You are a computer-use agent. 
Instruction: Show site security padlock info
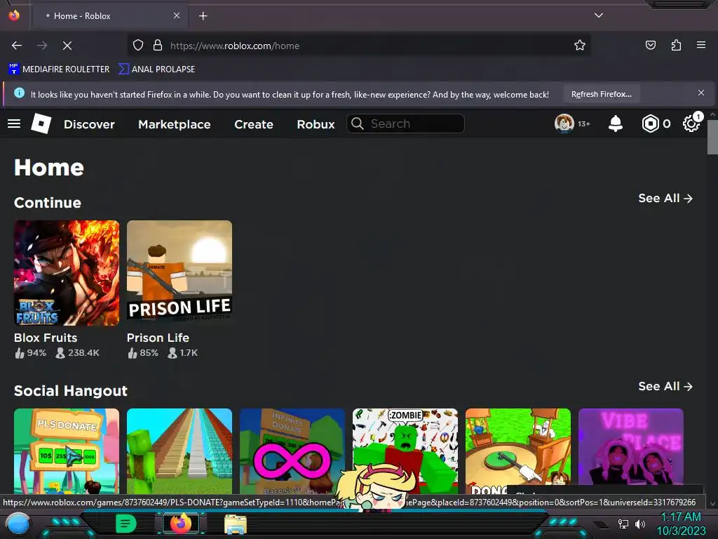158,46
